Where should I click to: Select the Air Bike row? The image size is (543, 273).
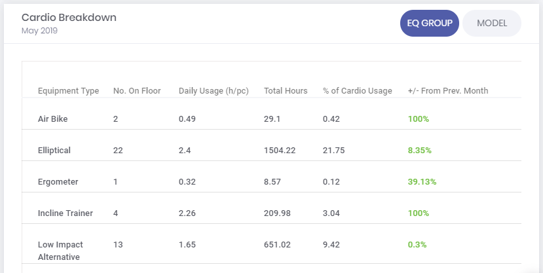pos(53,119)
